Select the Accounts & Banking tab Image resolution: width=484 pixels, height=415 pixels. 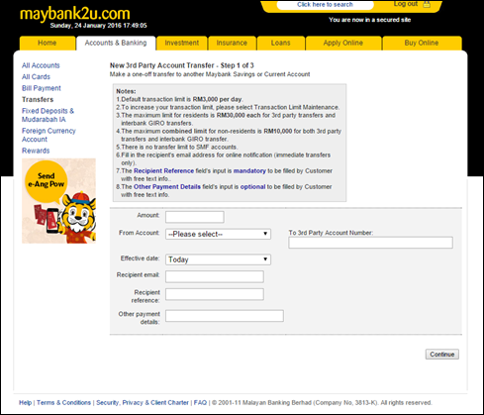116,43
